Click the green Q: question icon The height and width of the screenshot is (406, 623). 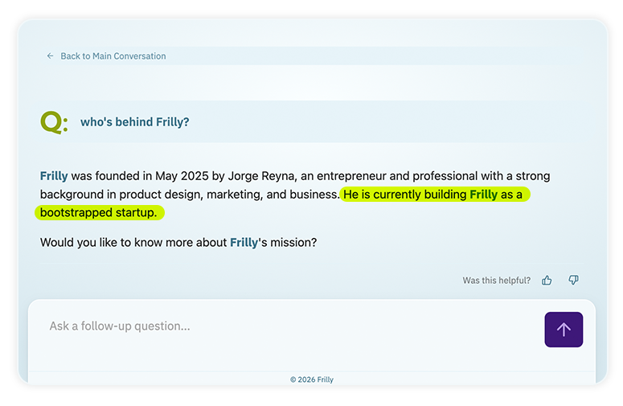[54, 122]
